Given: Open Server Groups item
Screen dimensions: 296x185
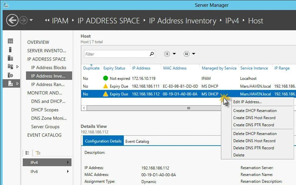Looking at the screenshot, I should coord(45,127).
